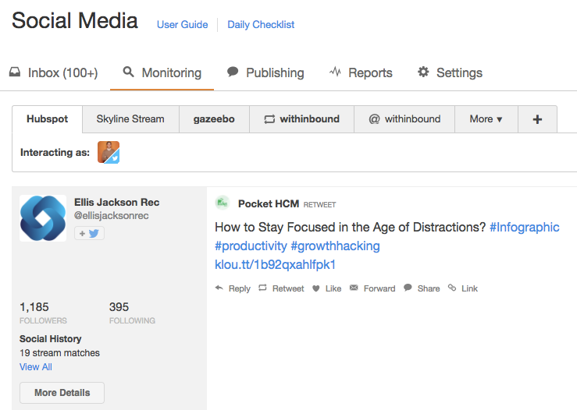Open the Inbox (100+) tab
This screenshot has width=577, height=410.
pos(54,72)
